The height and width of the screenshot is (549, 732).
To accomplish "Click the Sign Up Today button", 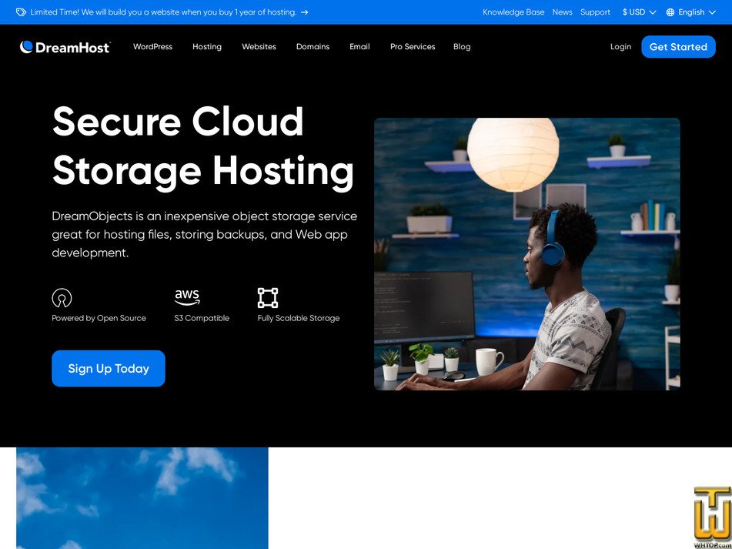I will coord(108,368).
